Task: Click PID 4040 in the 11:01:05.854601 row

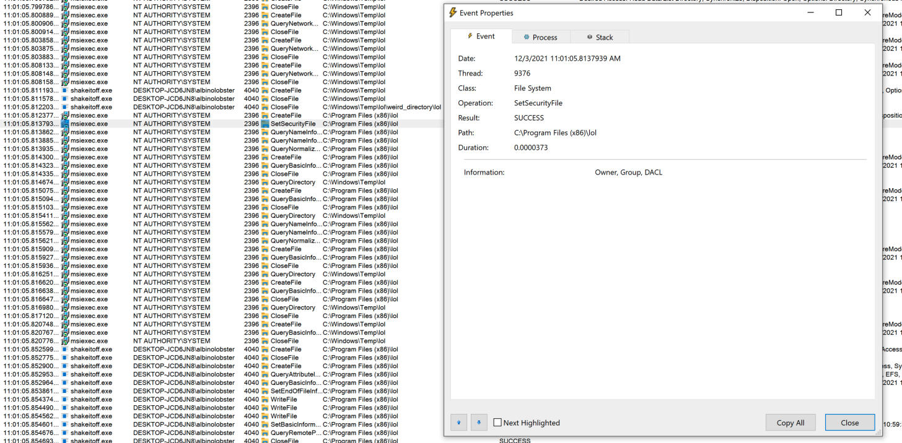Action: [x=252, y=424]
